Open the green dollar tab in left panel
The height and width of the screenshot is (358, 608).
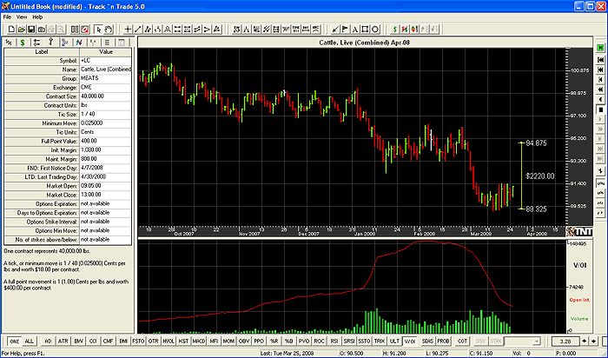tap(23, 43)
